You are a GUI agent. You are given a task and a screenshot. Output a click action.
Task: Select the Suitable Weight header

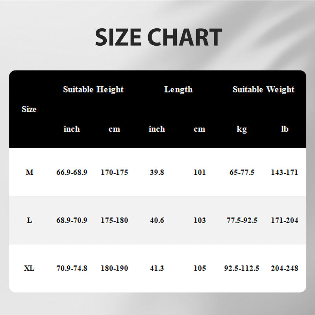coord(263,89)
